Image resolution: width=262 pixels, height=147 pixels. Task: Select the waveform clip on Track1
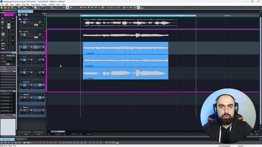click(130, 23)
